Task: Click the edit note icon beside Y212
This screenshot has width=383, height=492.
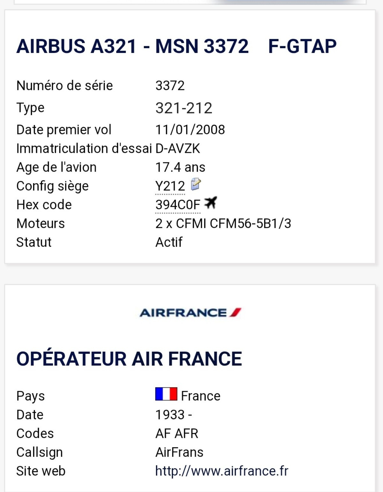Action: pos(195,184)
